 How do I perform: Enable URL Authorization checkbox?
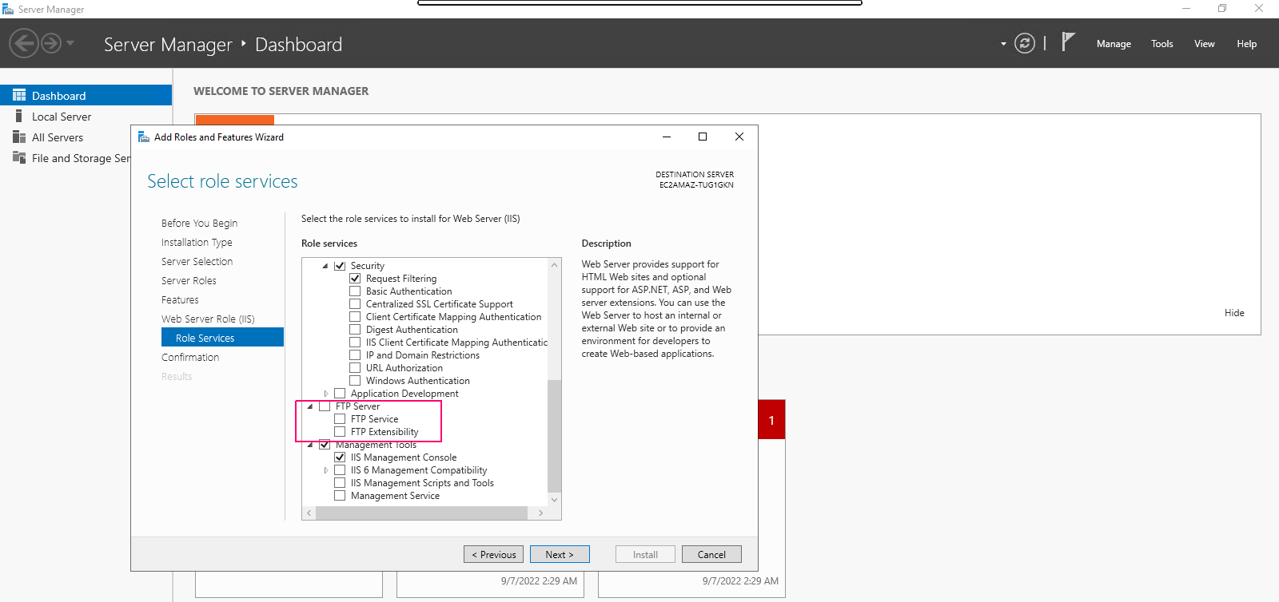[355, 368]
